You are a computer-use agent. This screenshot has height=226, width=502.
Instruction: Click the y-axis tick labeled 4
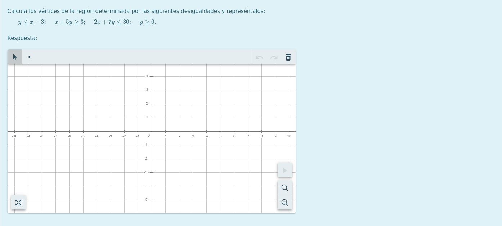tap(152, 76)
